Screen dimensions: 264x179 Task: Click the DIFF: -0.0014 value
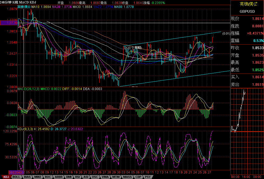tap(72, 89)
